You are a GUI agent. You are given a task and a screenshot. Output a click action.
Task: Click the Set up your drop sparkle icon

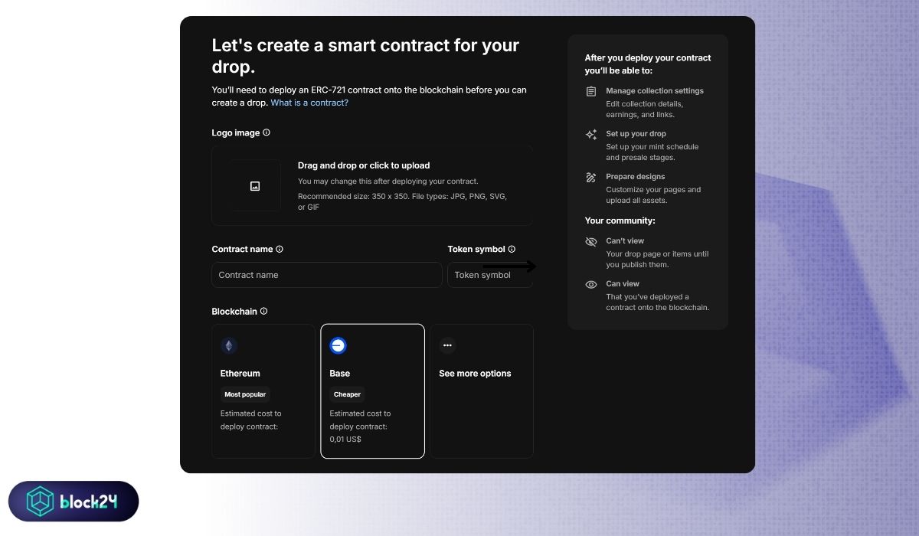pyautogui.click(x=591, y=134)
